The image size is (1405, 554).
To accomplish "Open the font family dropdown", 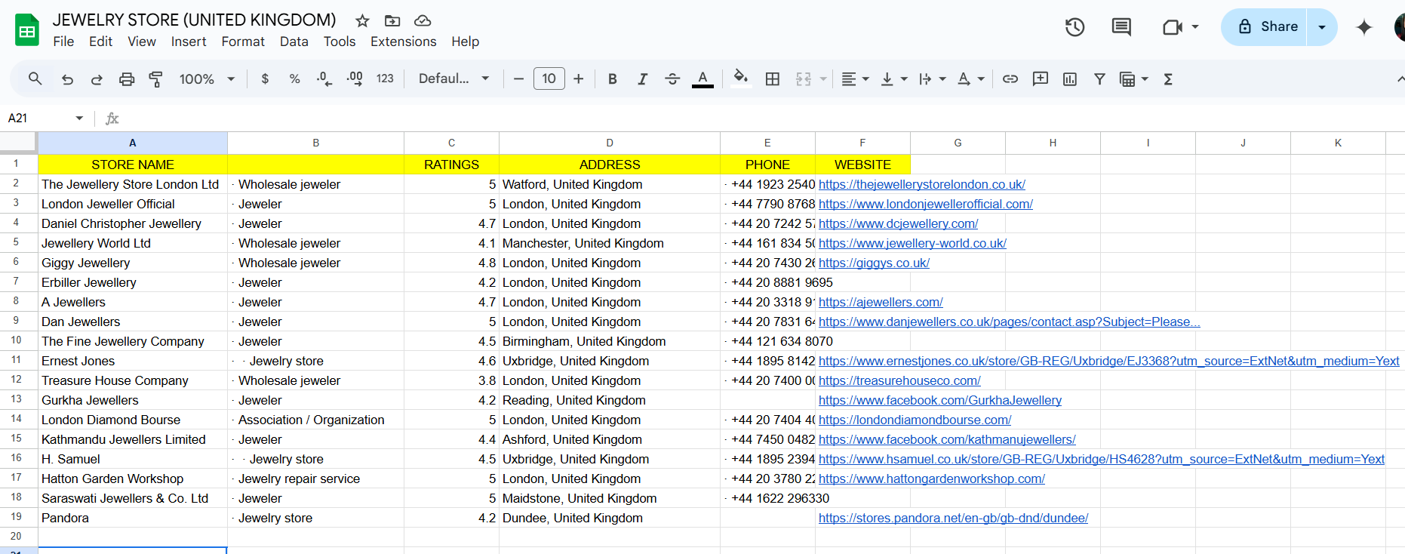I will pyautogui.click(x=454, y=78).
